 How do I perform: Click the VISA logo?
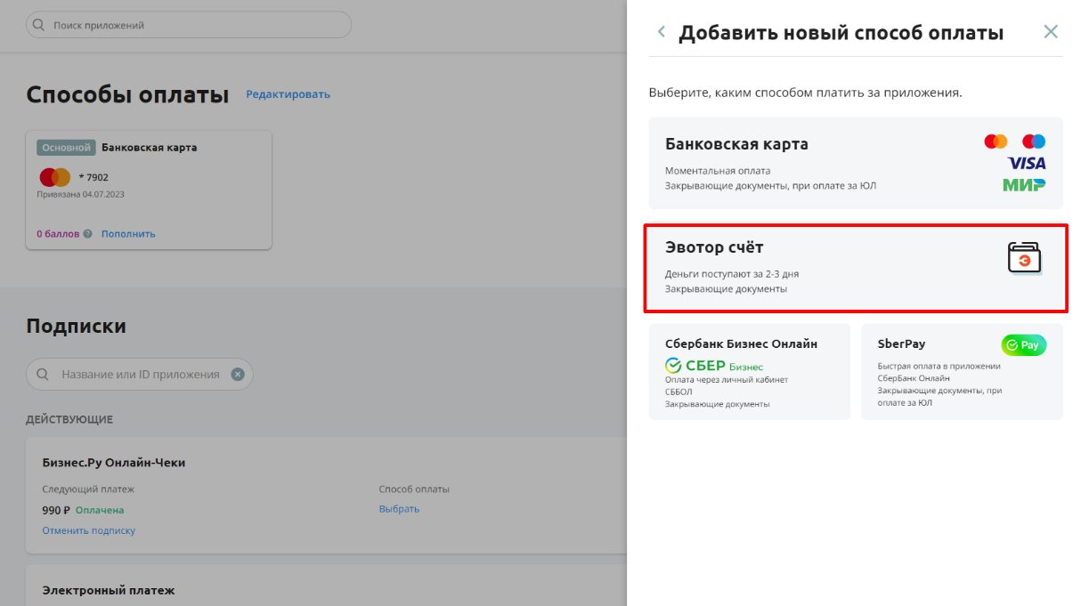(x=1027, y=163)
